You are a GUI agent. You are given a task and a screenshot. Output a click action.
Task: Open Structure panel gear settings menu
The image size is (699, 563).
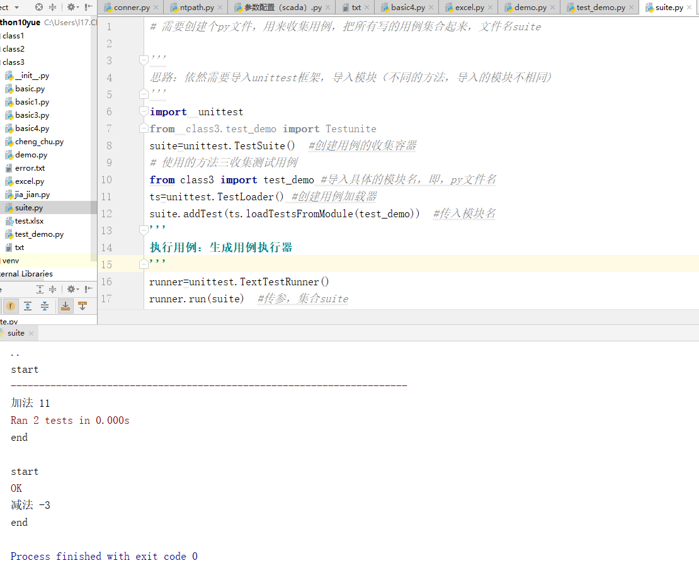coord(72,289)
